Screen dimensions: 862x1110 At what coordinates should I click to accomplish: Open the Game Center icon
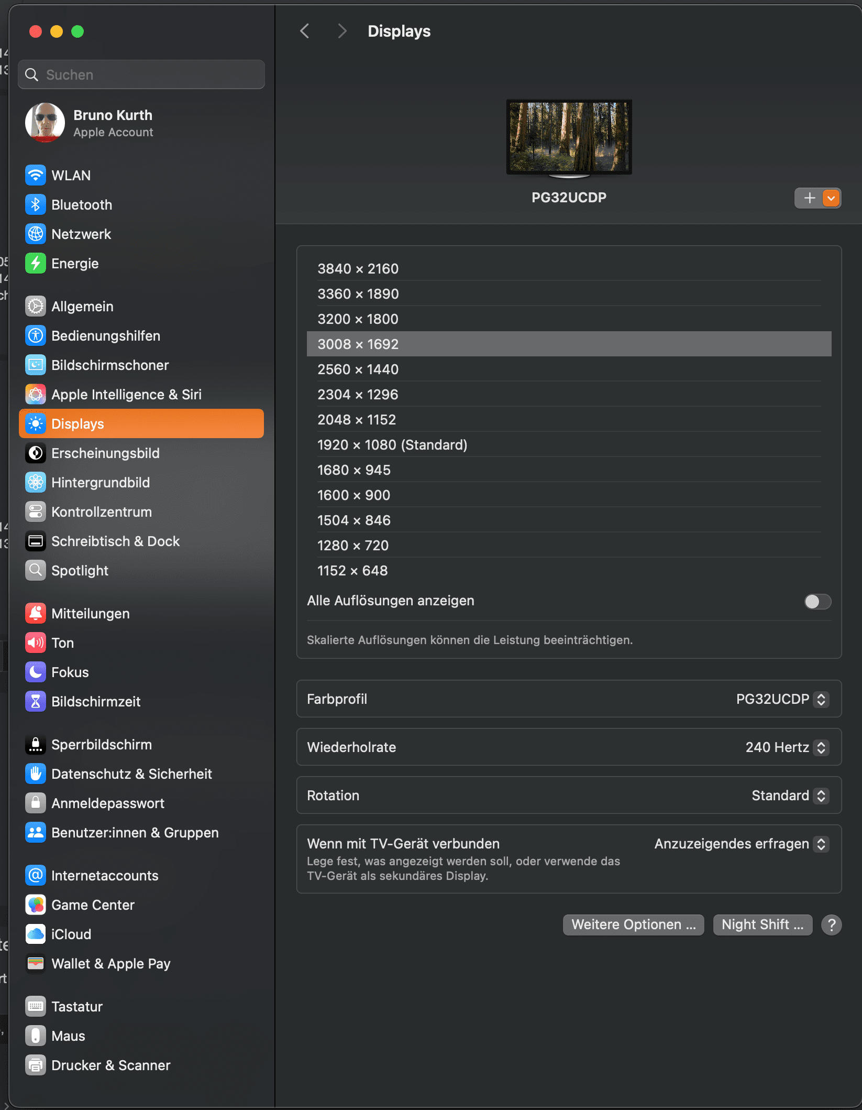[36, 905]
